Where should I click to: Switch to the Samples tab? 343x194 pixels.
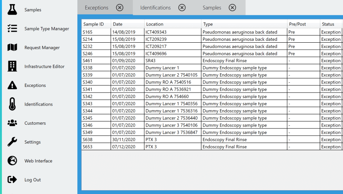212,8
